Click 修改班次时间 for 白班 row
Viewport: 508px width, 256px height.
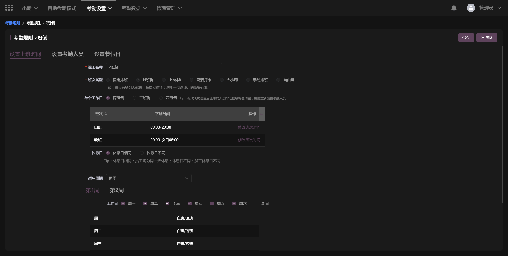pos(249,127)
